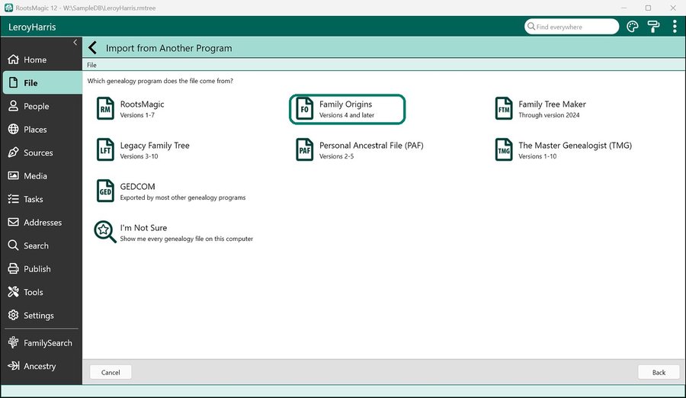The image size is (686, 398).
Task: Click the Home house icon in sidebar
Action: (x=14, y=59)
